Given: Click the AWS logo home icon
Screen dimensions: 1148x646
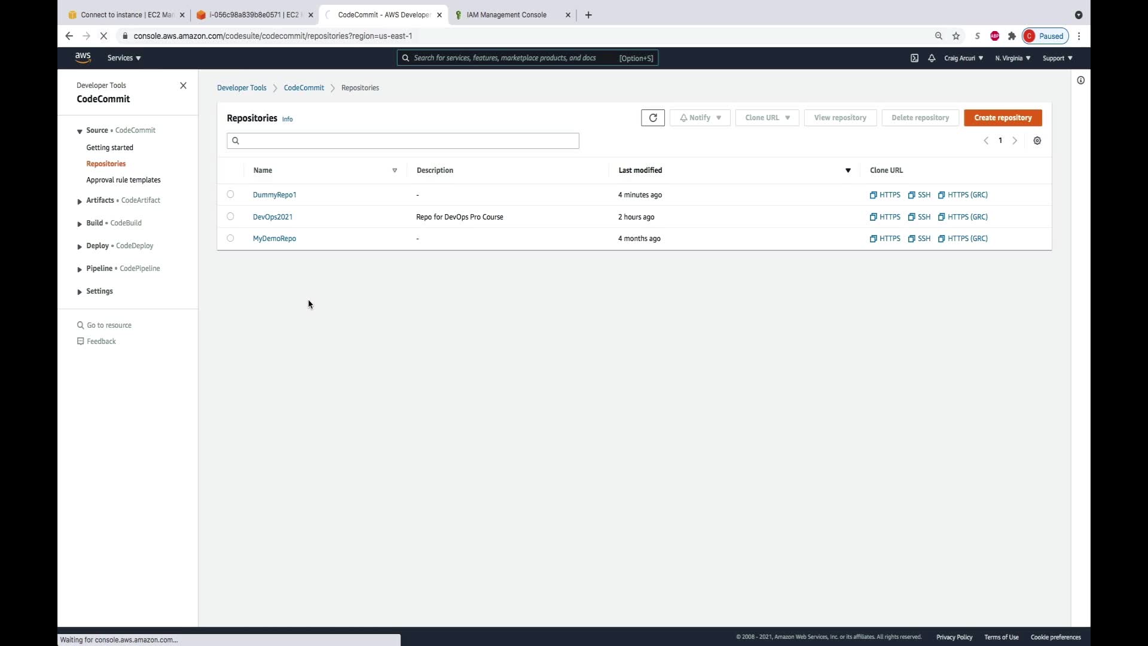Looking at the screenshot, I should [x=83, y=57].
